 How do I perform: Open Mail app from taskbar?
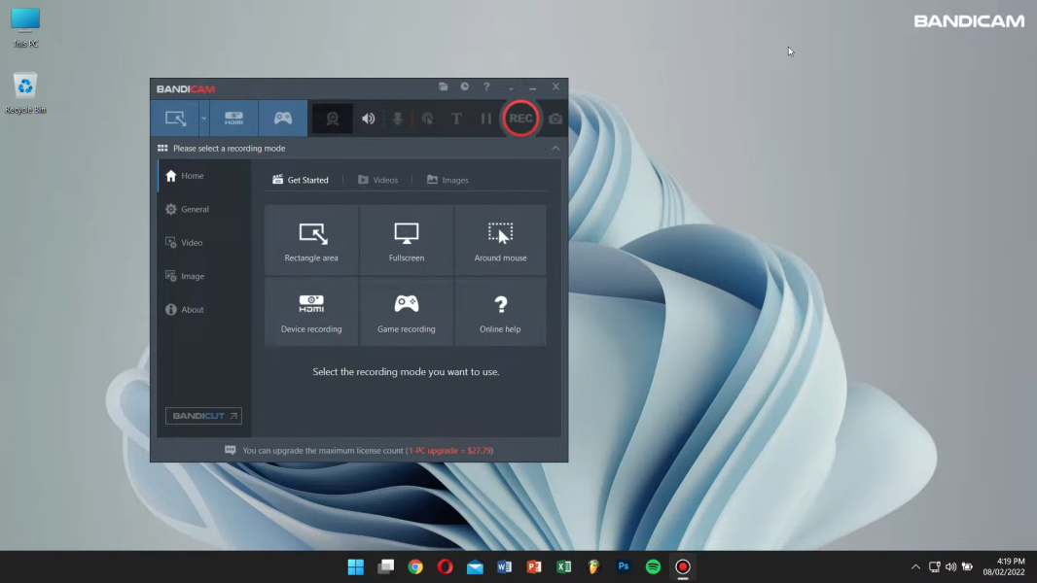(475, 566)
